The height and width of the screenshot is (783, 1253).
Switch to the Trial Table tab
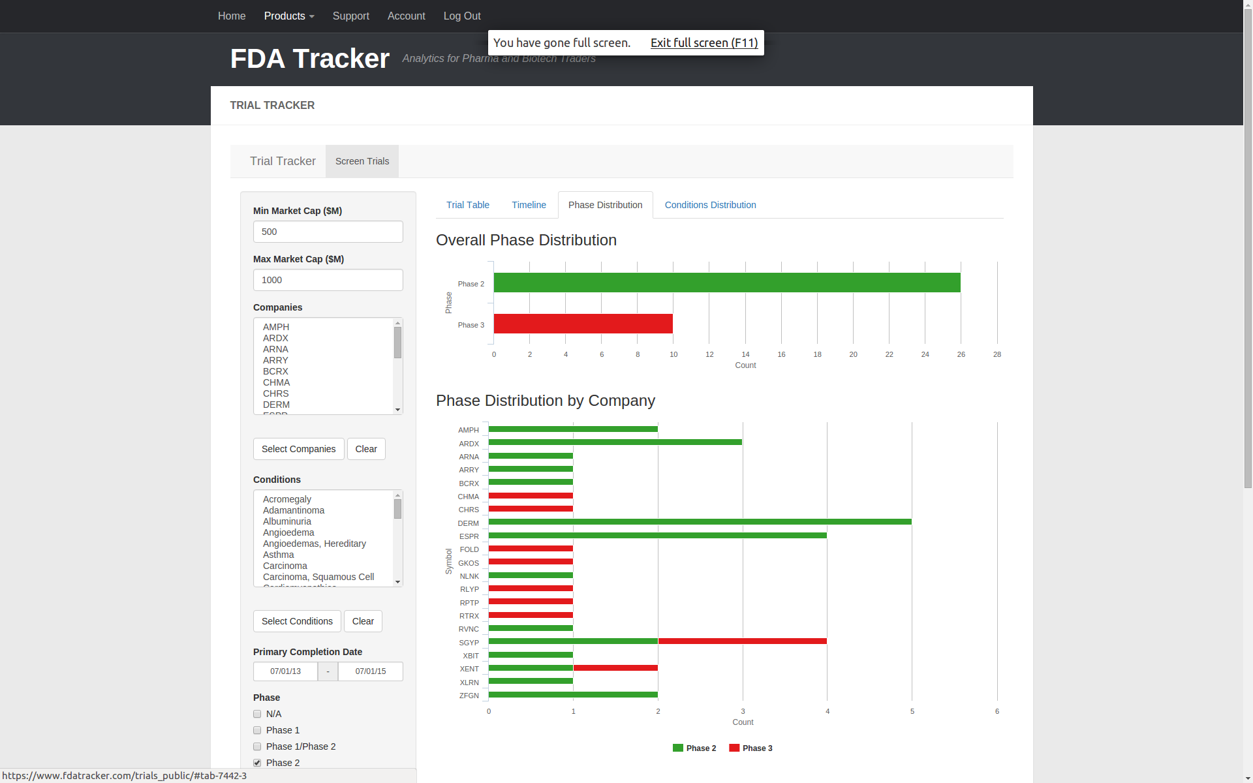pyautogui.click(x=467, y=205)
